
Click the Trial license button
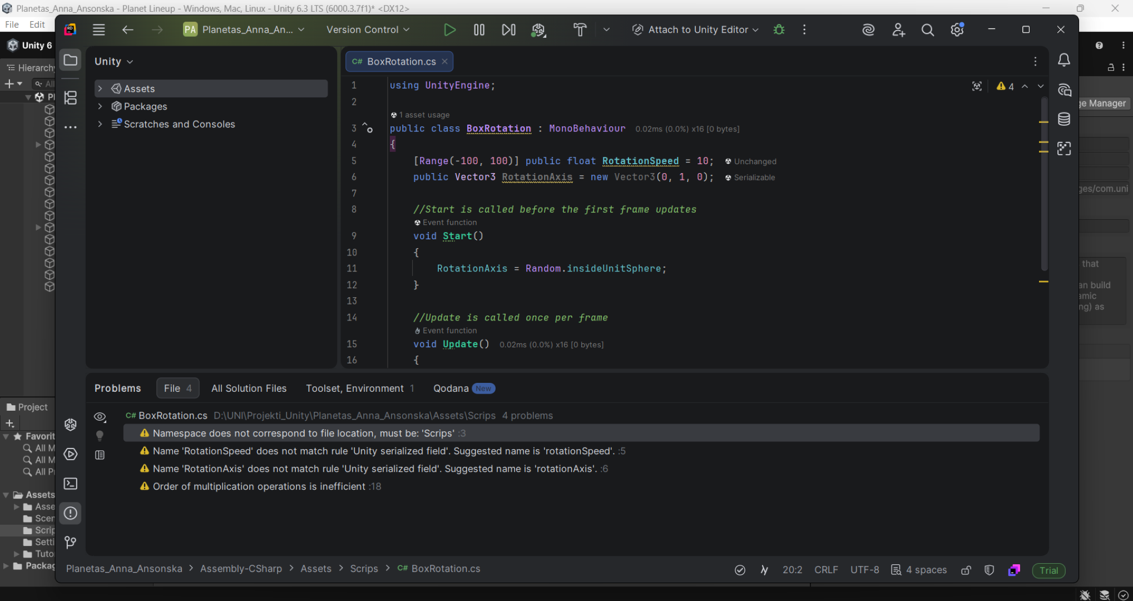[x=1048, y=570]
